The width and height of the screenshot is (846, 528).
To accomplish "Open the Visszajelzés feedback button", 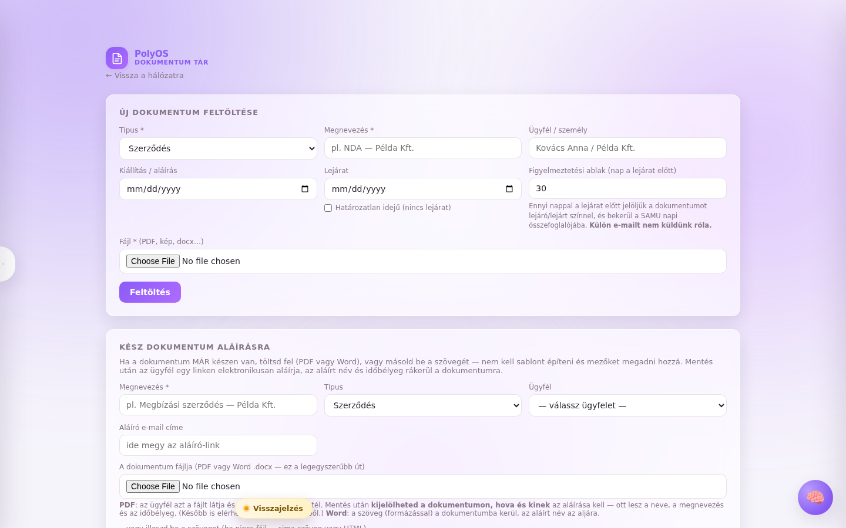I will click(273, 509).
